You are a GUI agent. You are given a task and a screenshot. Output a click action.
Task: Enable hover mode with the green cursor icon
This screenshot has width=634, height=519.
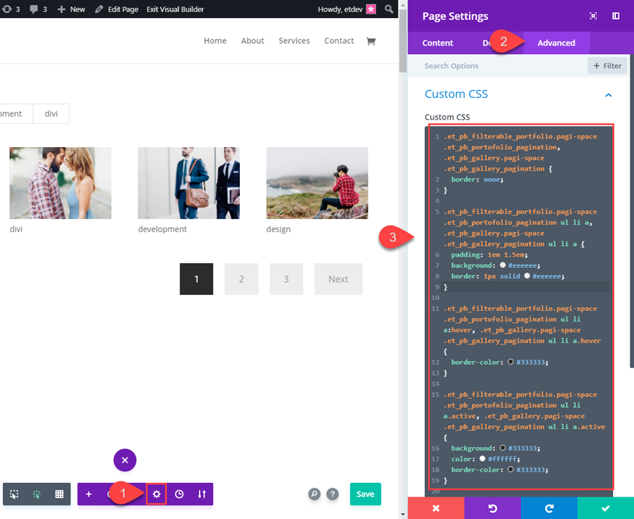(x=37, y=494)
